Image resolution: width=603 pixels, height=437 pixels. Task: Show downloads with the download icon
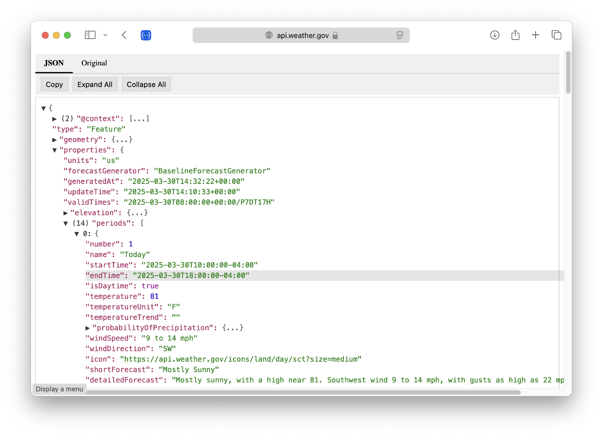click(x=495, y=35)
